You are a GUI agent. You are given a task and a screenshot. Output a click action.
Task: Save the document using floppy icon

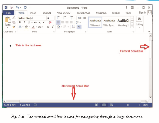click(12, 8)
